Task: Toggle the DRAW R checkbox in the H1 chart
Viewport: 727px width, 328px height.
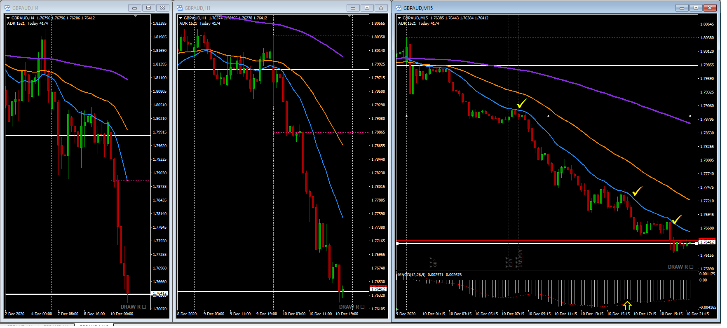Action: point(362,307)
